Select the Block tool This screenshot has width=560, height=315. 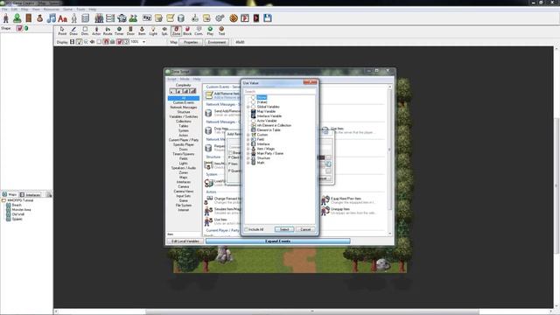point(187,31)
